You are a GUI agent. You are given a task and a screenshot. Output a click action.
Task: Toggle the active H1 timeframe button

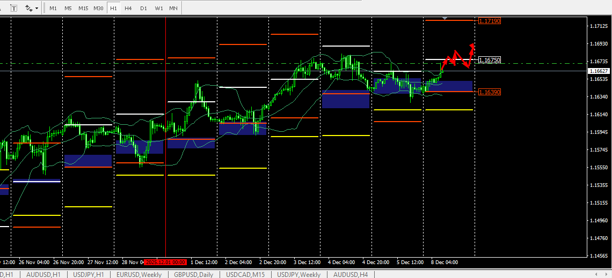[x=113, y=8]
